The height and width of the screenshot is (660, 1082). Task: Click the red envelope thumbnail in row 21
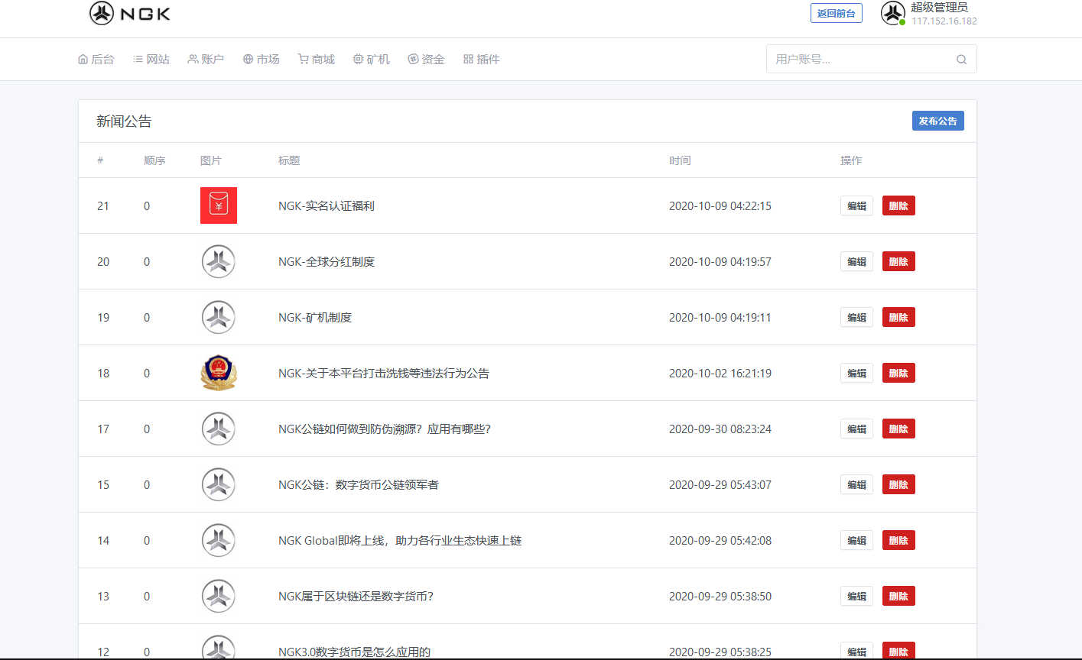219,205
